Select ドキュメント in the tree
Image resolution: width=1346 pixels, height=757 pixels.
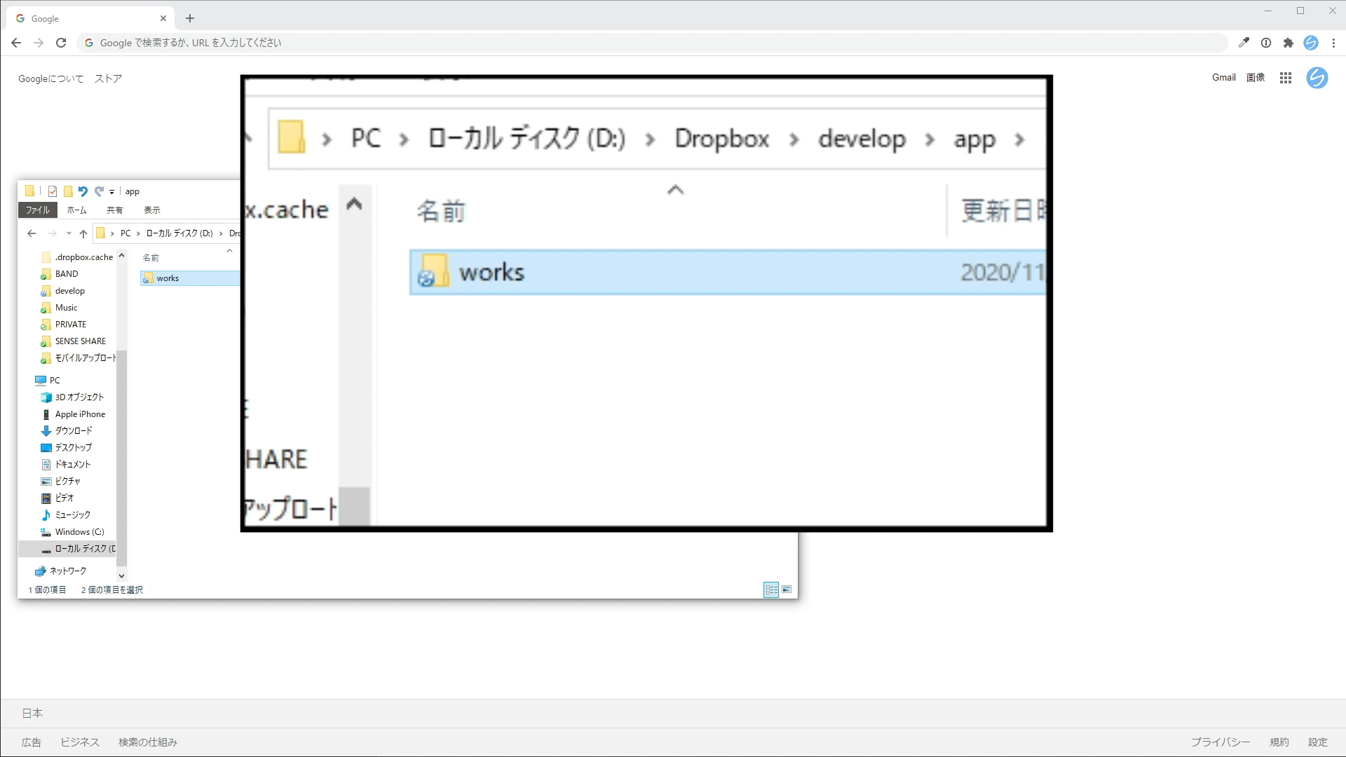point(66,465)
